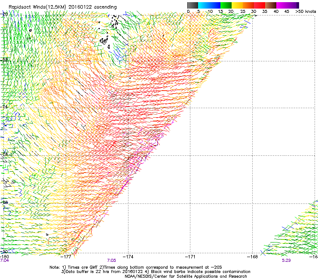The height and width of the screenshot is (279, 318).
Task: Click the '-30' latitude axis label
Action: [5, 252]
